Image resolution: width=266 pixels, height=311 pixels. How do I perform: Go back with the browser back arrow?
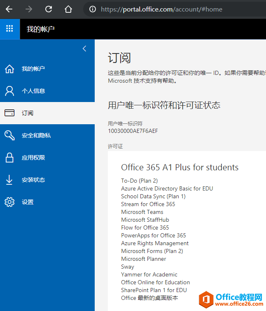coord(9,9)
